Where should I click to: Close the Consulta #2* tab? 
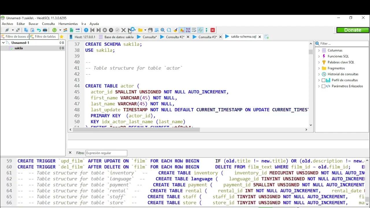point(188,37)
